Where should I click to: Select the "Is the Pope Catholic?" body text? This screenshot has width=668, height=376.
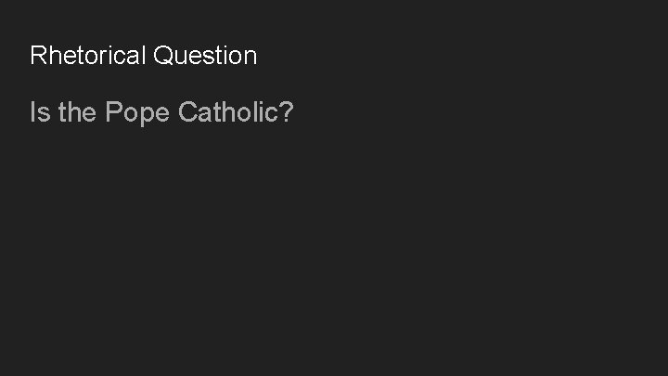tap(161, 114)
